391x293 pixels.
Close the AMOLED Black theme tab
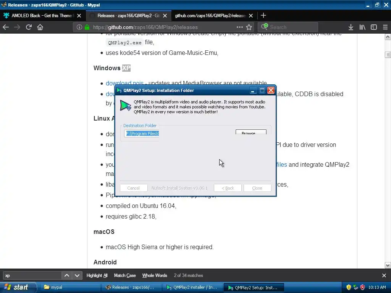(x=79, y=16)
